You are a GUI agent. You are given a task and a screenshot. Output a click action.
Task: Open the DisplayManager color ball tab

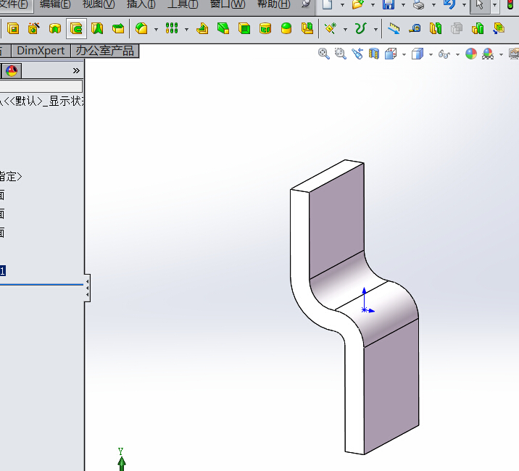point(12,71)
